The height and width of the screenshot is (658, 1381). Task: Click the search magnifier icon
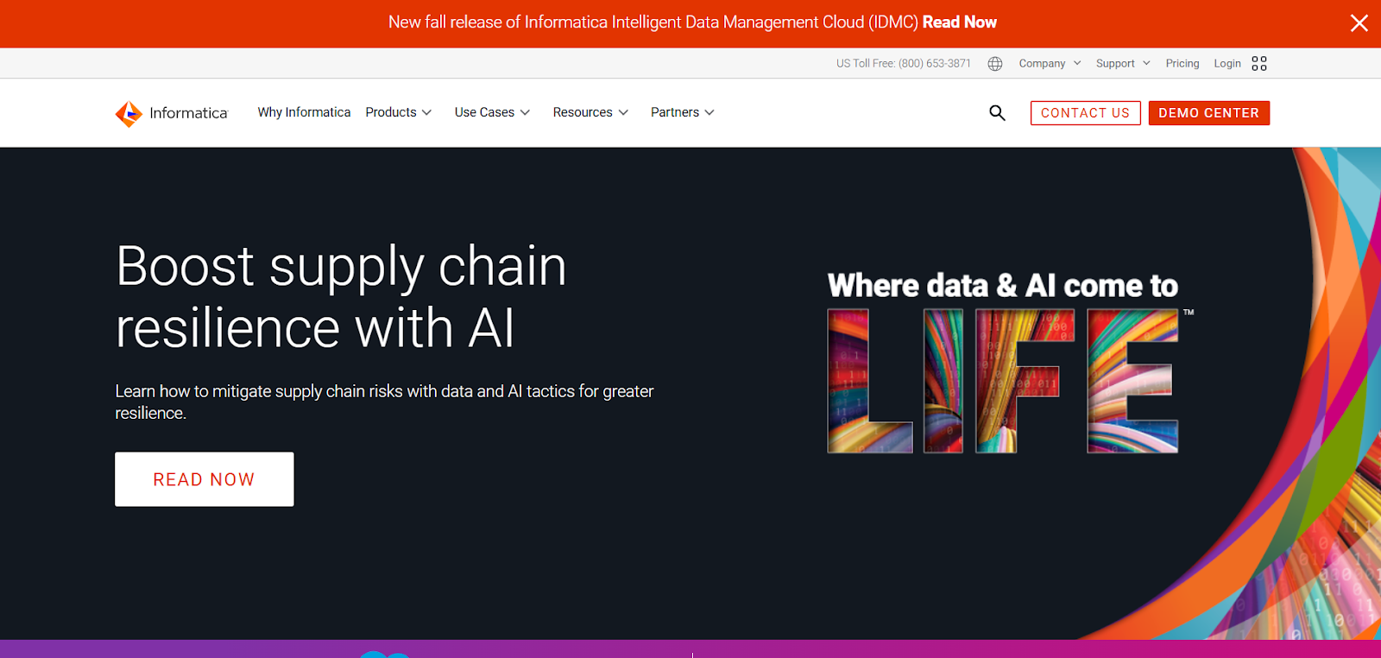(x=997, y=113)
